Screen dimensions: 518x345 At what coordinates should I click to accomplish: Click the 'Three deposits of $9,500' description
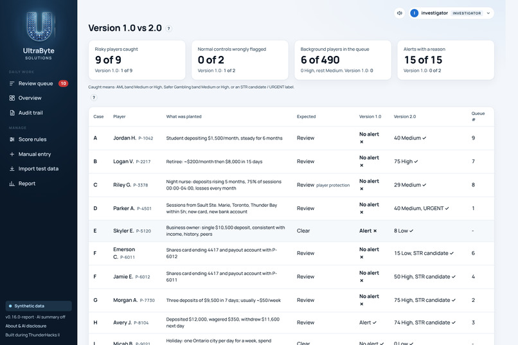pos(223,300)
